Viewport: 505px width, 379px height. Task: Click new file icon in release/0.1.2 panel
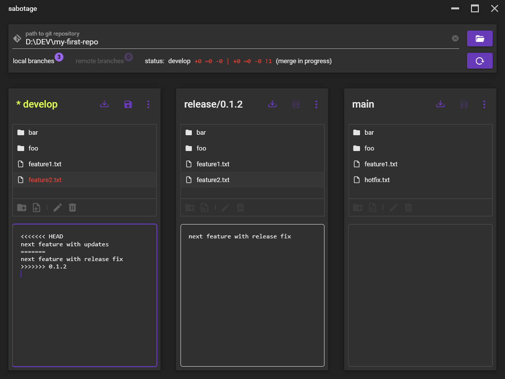tap(205, 208)
